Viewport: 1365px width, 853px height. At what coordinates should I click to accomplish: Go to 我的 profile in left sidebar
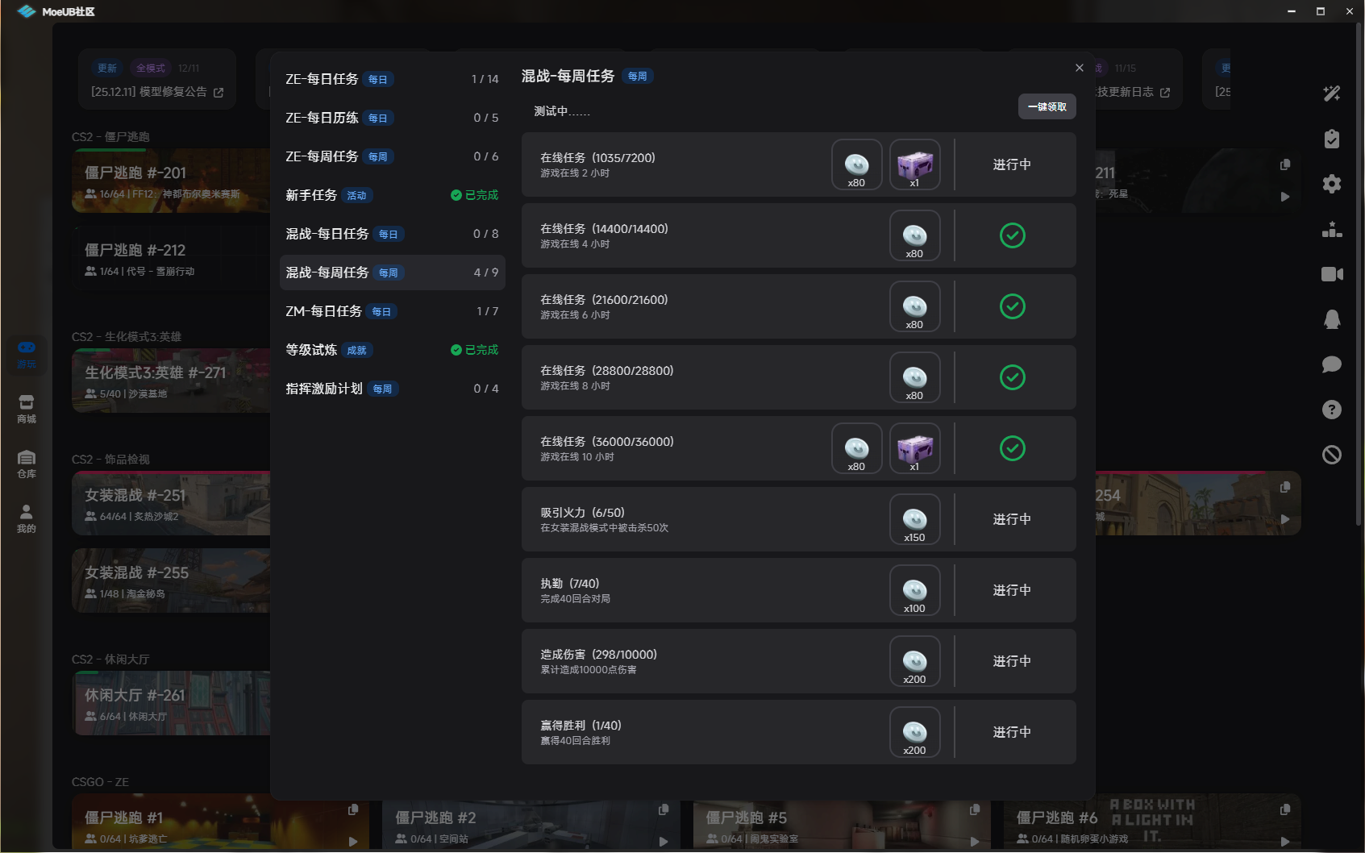click(x=27, y=518)
